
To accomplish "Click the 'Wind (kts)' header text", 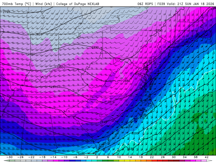I will 43,4.
